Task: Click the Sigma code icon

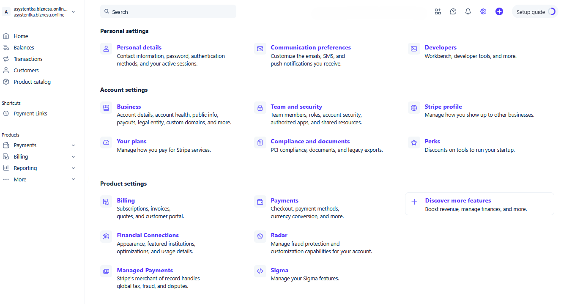Action: point(260,271)
